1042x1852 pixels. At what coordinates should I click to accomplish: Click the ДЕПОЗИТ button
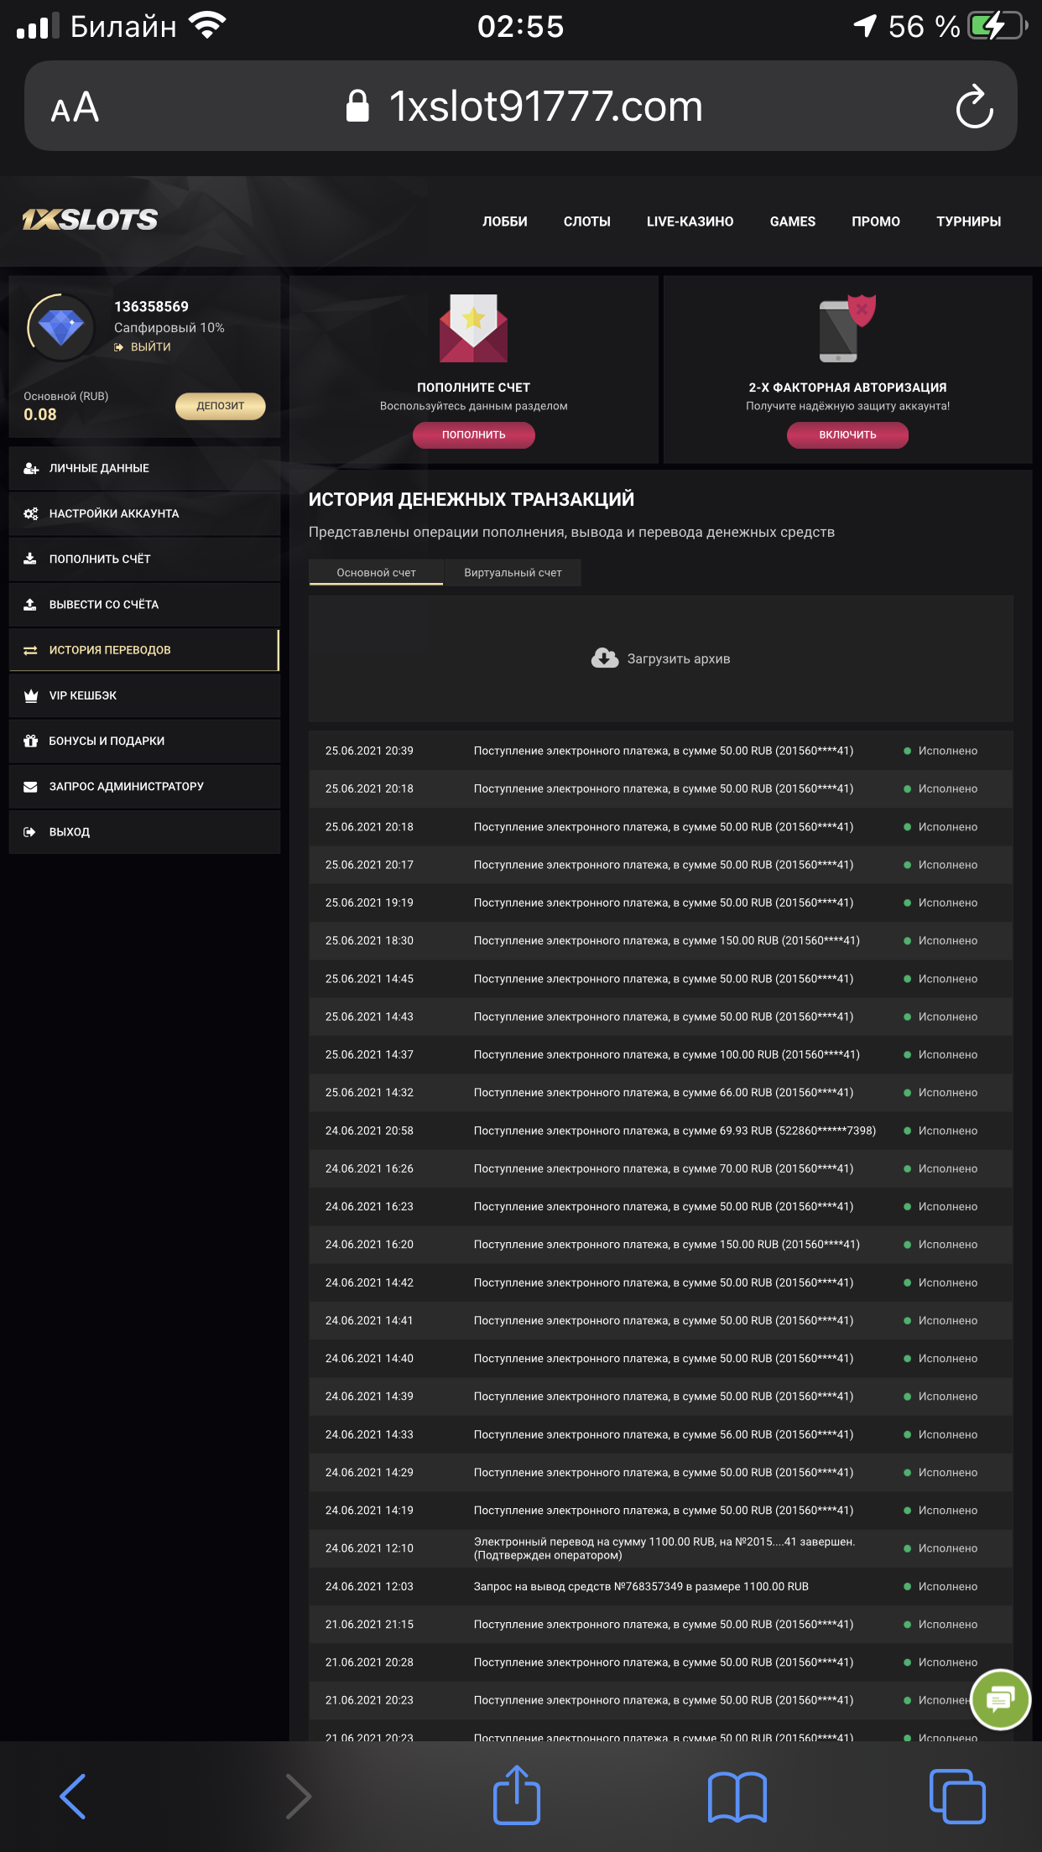click(221, 406)
